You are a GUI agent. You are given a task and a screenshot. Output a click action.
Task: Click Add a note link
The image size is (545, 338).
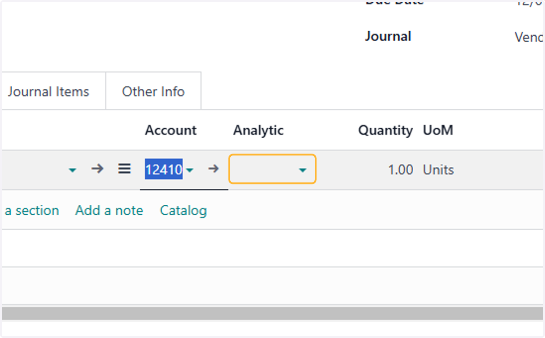109,211
